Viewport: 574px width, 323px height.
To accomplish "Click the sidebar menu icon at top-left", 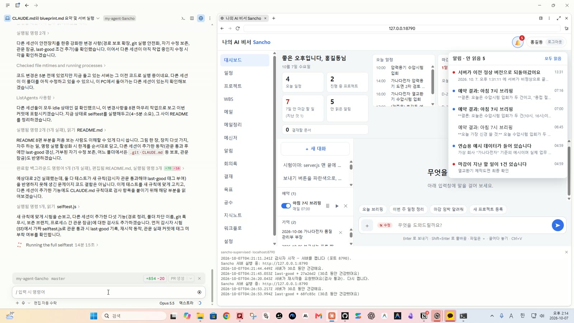I will click(8, 5).
